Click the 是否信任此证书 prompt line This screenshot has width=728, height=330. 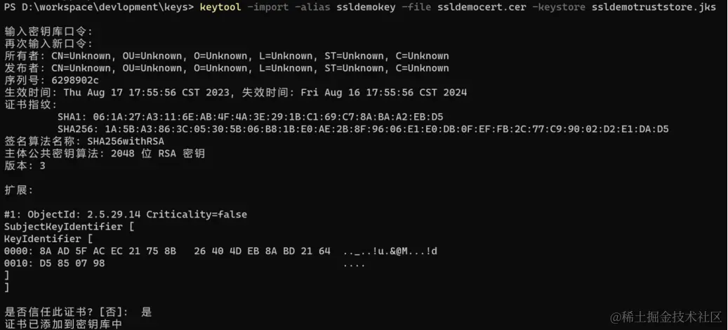point(78,312)
